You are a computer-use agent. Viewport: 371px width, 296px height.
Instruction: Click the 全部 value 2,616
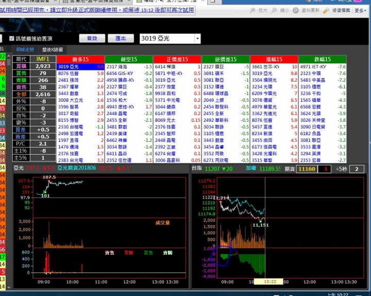43,94
